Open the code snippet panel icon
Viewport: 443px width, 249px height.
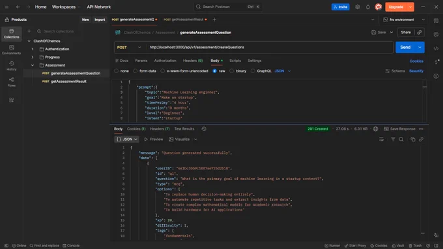click(436, 48)
